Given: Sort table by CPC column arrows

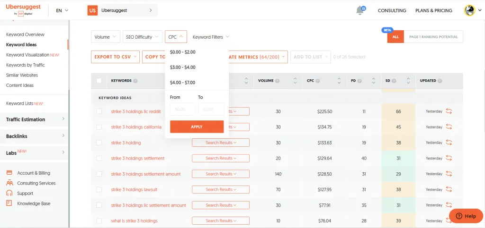Looking at the screenshot, I should tap(339, 81).
